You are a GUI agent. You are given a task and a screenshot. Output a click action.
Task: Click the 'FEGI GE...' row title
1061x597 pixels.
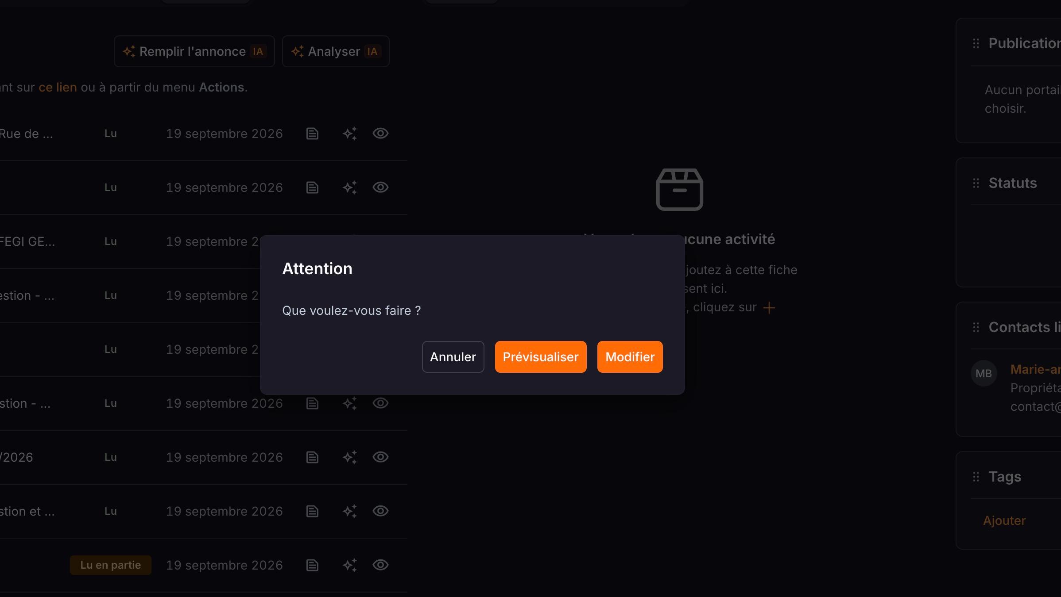click(27, 241)
